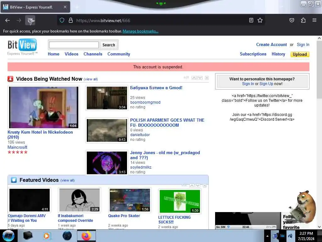
Task: View all Featured Videos
Action: coord(68,180)
